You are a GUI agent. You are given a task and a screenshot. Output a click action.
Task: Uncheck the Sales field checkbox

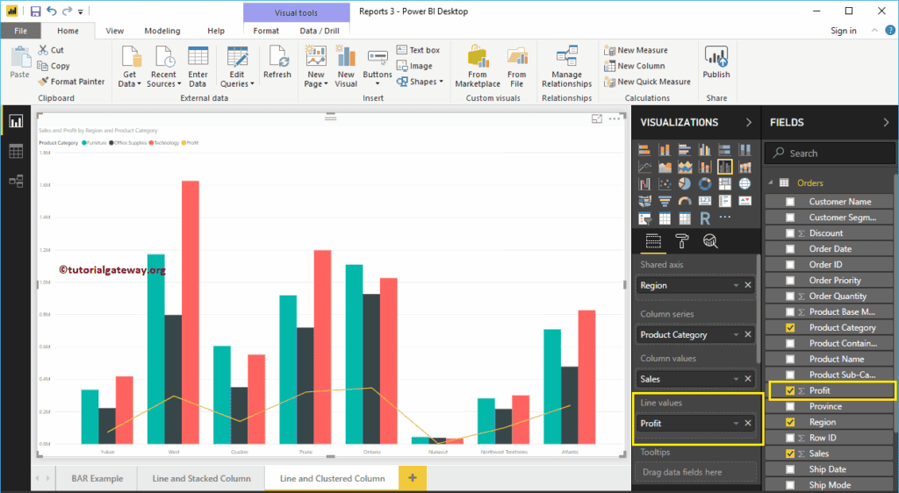click(x=790, y=454)
